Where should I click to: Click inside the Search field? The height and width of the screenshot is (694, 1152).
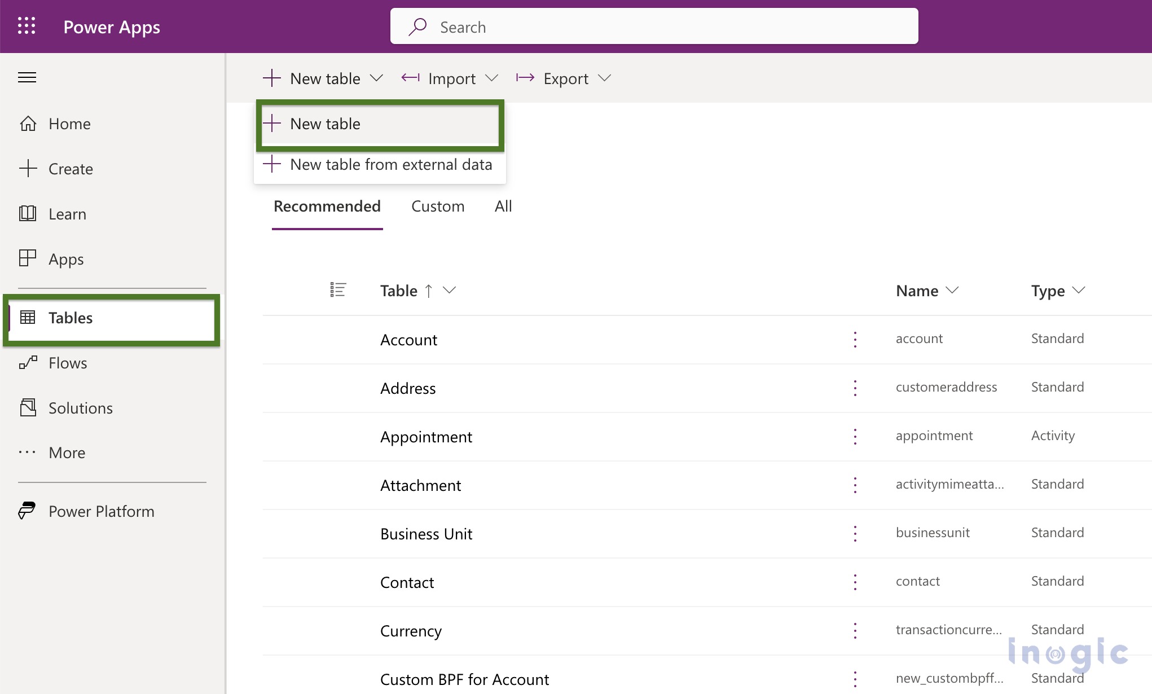coord(654,26)
